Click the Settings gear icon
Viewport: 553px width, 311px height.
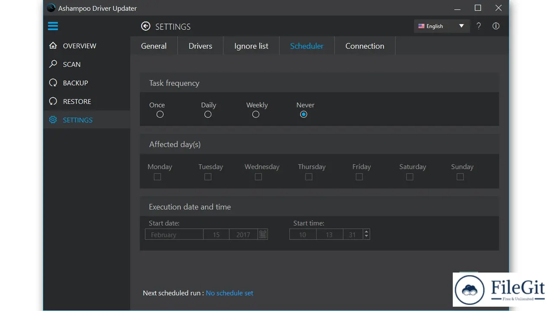(53, 120)
